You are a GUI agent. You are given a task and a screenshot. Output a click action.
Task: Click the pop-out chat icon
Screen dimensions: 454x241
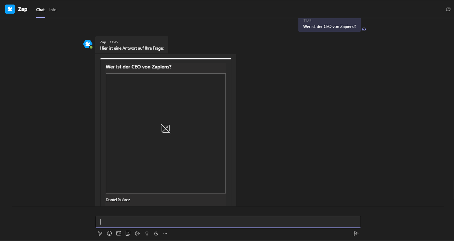pyautogui.click(x=448, y=9)
